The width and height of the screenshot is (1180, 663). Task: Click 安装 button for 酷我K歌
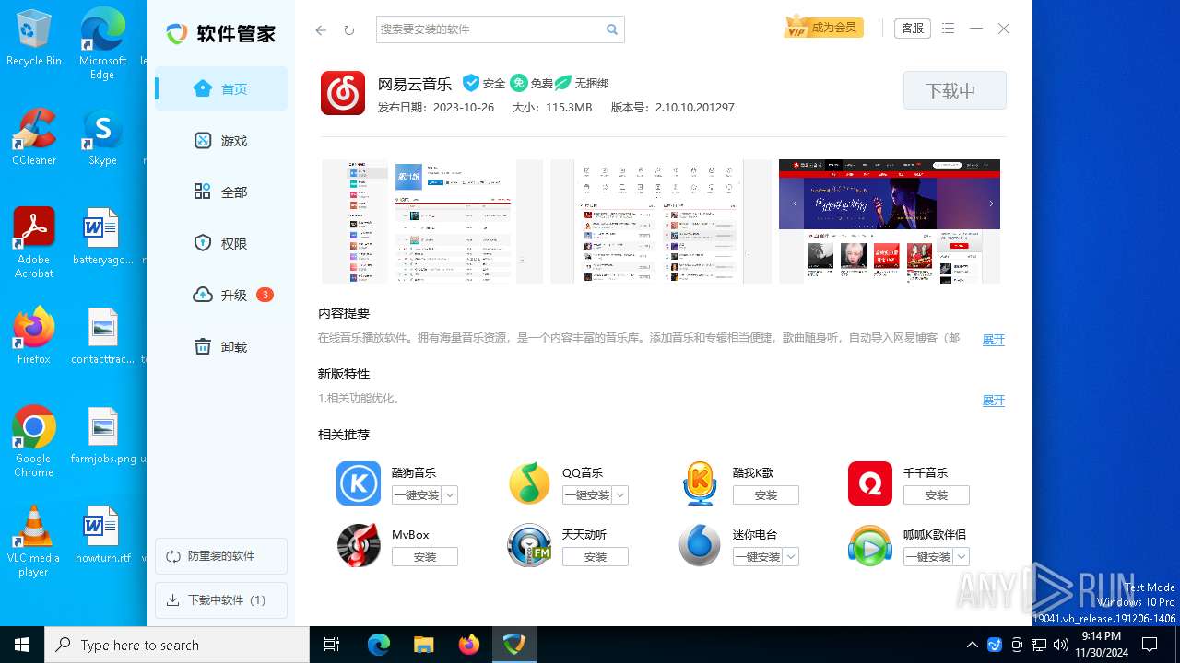tap(766, 495)
